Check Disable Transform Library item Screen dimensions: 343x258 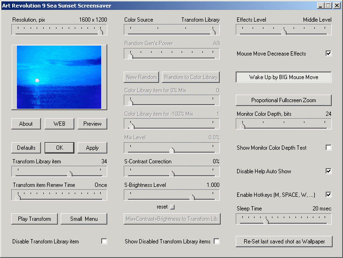click(x=104, y=242)
